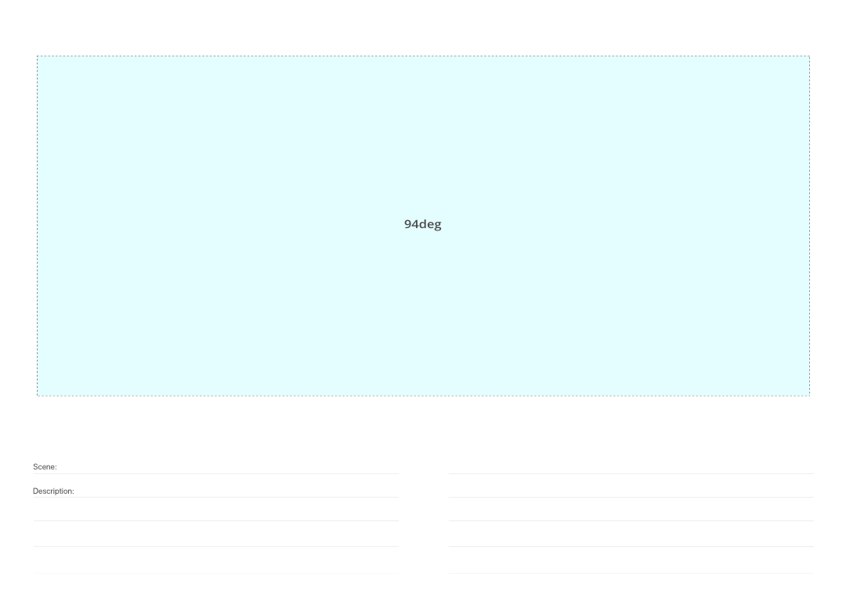The width and height of the screenshot is (846, 598).
Task: Click the dashed top border of cyan frame
Action: click(423, 56)
